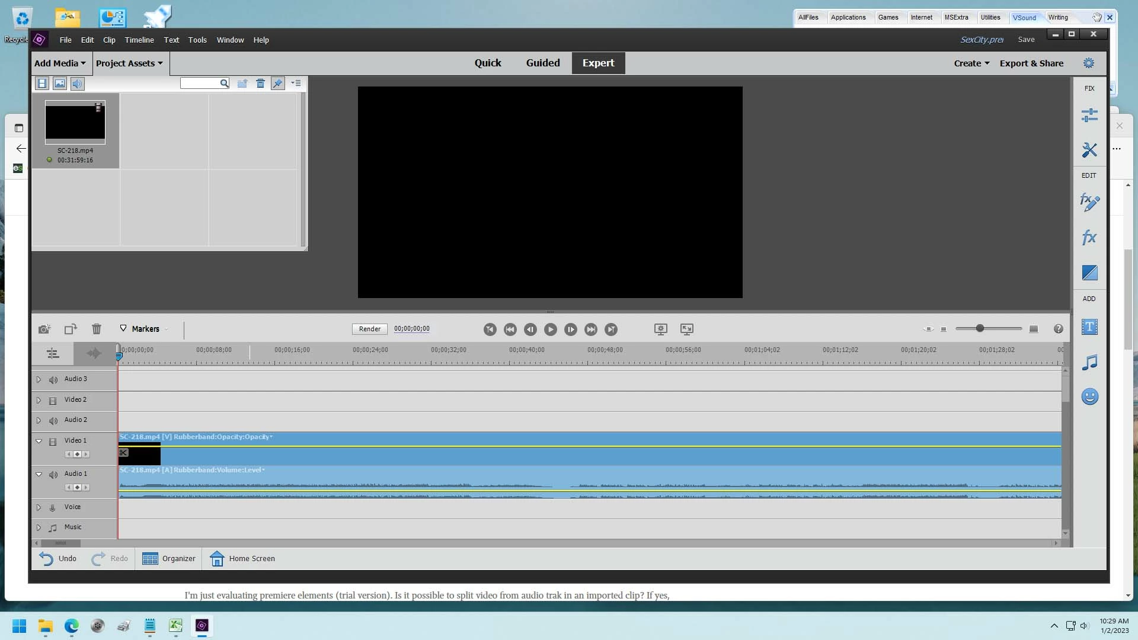1138x640 pixels.
Task: Click the timeline trash delete icon
Action: tap(97, 329)
